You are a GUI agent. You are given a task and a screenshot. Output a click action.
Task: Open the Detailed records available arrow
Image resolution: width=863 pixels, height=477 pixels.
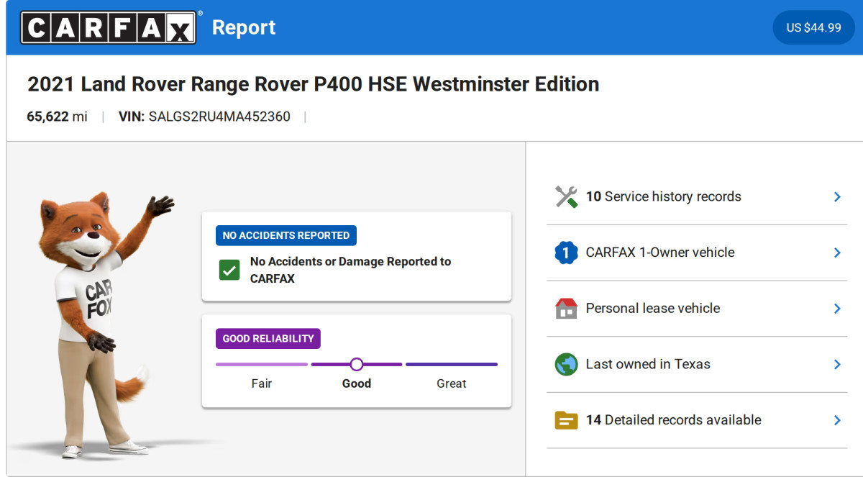click(836, 420)
